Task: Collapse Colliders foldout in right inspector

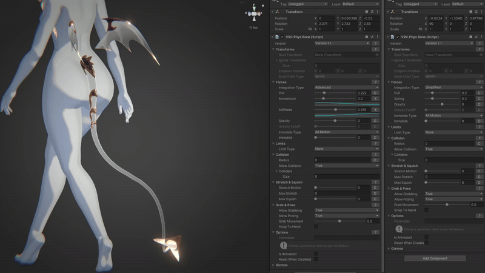Action: point(392,155)
